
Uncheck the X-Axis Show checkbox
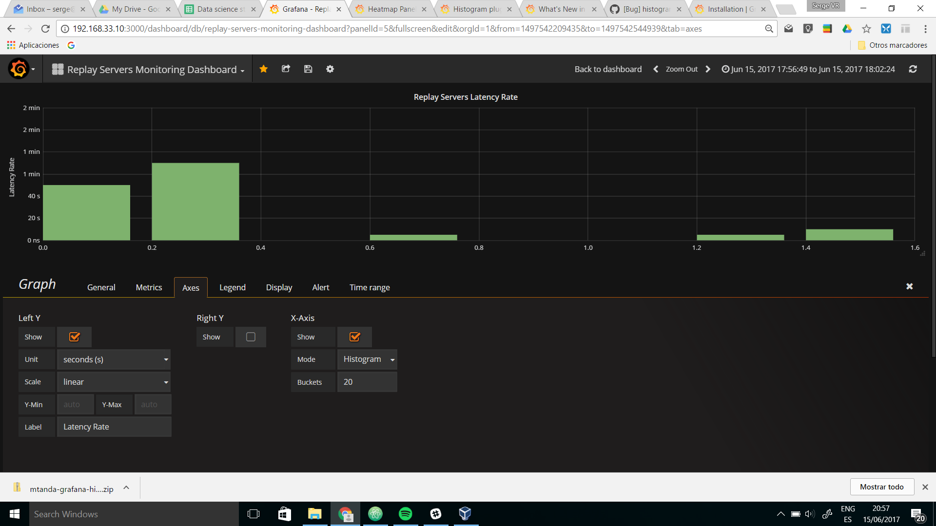(x=354, y=337)
